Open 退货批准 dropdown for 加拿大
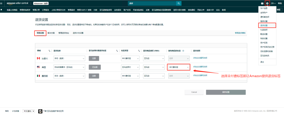Image resolution: width=284 pixels, height=118 pixels. [69, 58]
